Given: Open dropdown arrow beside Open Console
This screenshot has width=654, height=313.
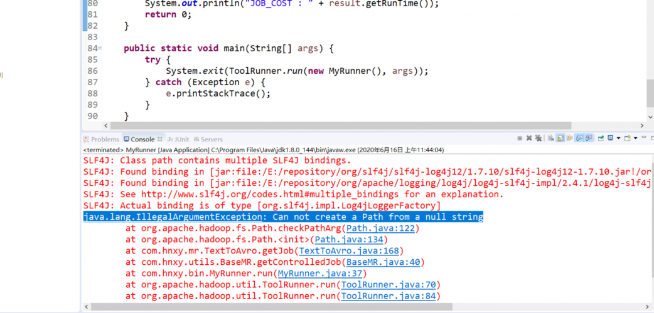Looking at the screenshot, I should (635, 138).
